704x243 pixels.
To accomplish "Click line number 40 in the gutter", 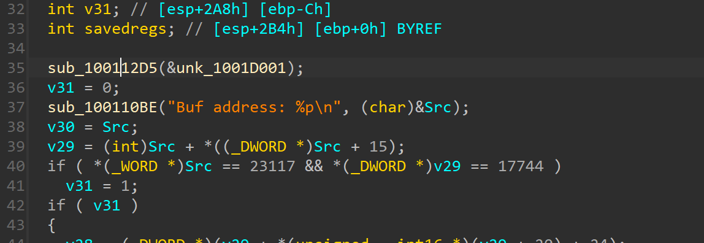I will pyautogui.click(x=16, y=166).
